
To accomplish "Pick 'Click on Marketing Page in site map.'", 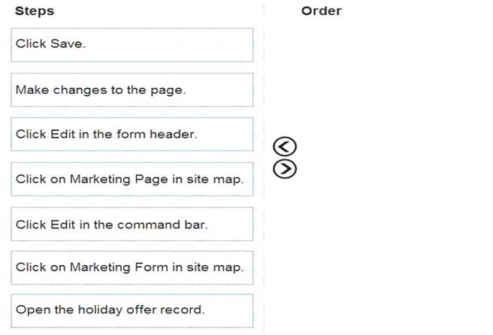I will coord(132,179).
